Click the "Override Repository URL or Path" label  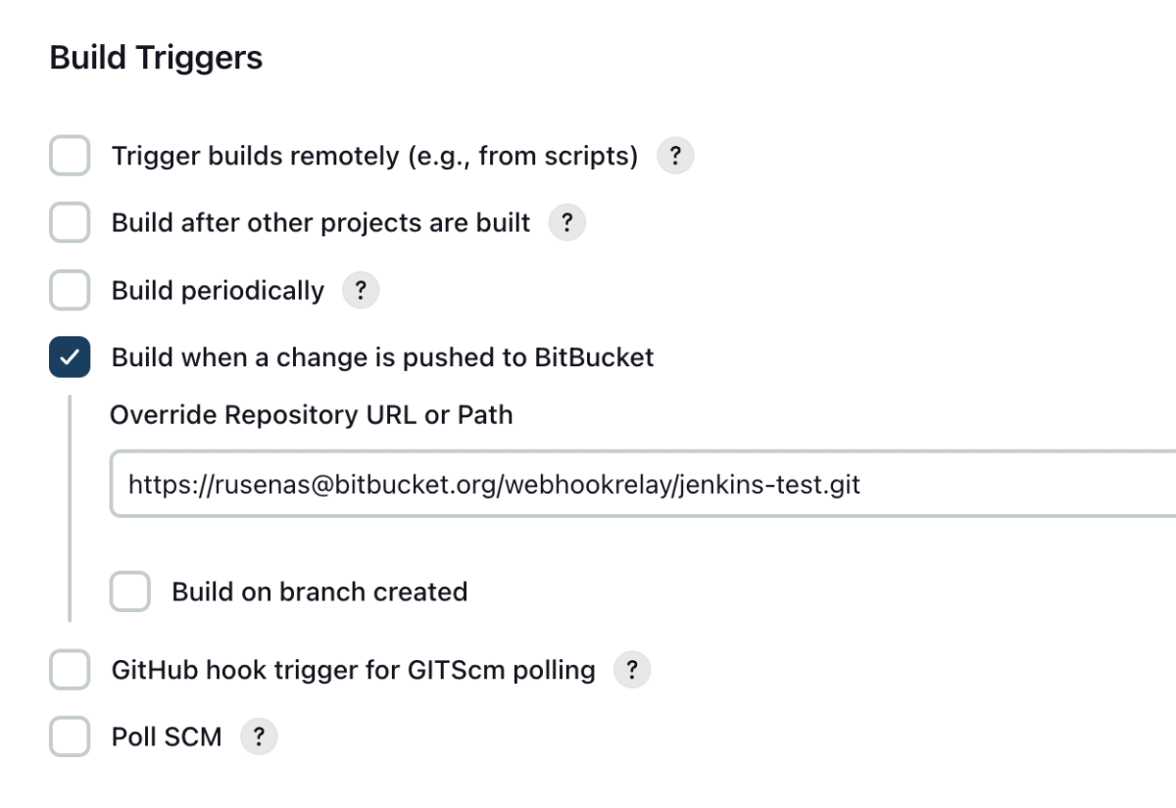(312, 414)
